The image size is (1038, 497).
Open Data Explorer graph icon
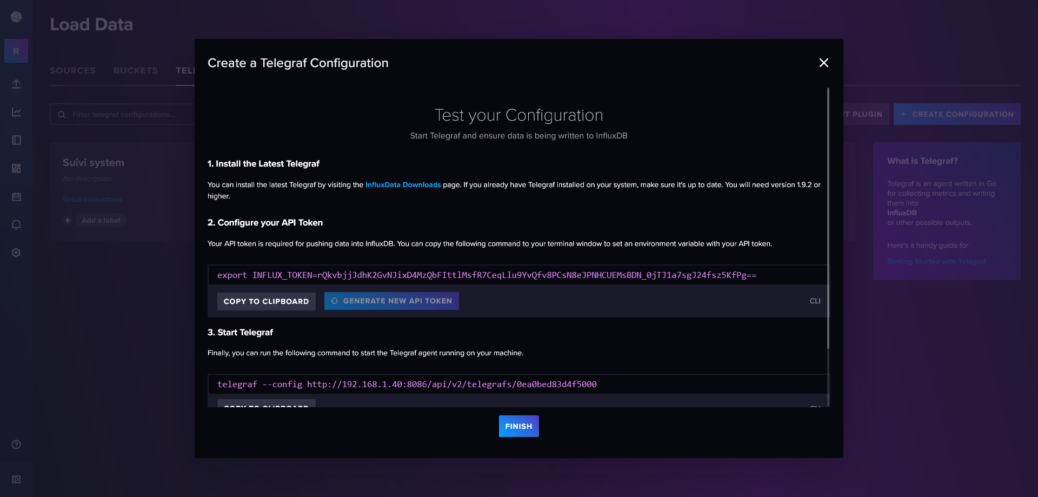(16, 112)
